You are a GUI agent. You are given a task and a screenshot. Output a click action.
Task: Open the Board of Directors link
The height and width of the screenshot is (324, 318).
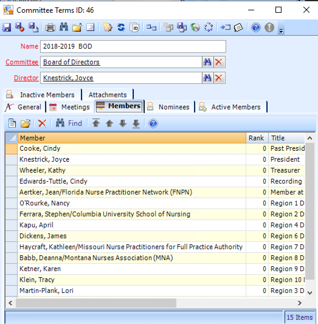coord(71,62)
